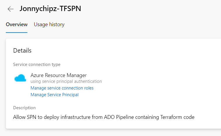
Task: Select the Details card heading
Action: [22, 51]
